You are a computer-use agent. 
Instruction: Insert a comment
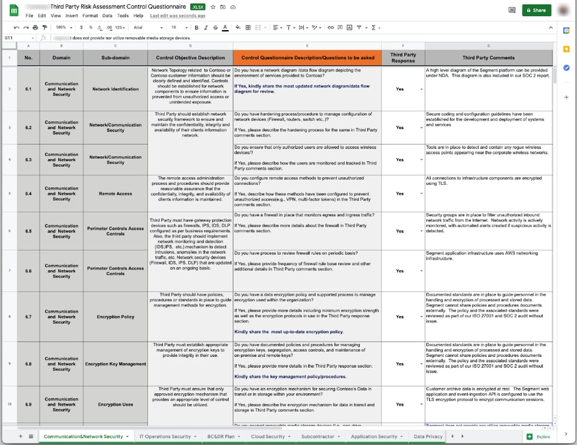[340, 28]
